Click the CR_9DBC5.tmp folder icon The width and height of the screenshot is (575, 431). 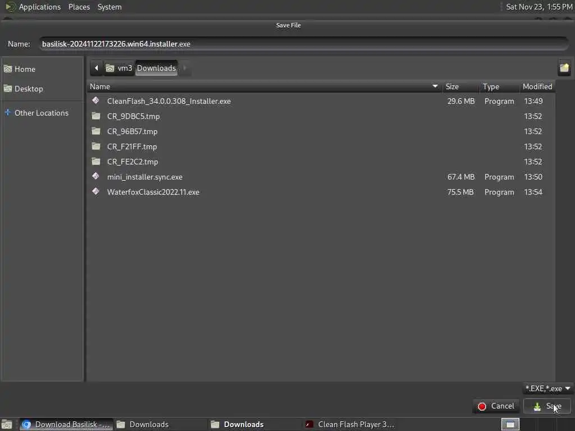95,116
